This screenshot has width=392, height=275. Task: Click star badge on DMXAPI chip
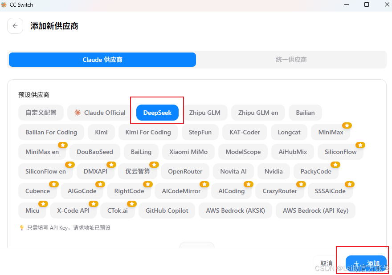pos(111,165)
